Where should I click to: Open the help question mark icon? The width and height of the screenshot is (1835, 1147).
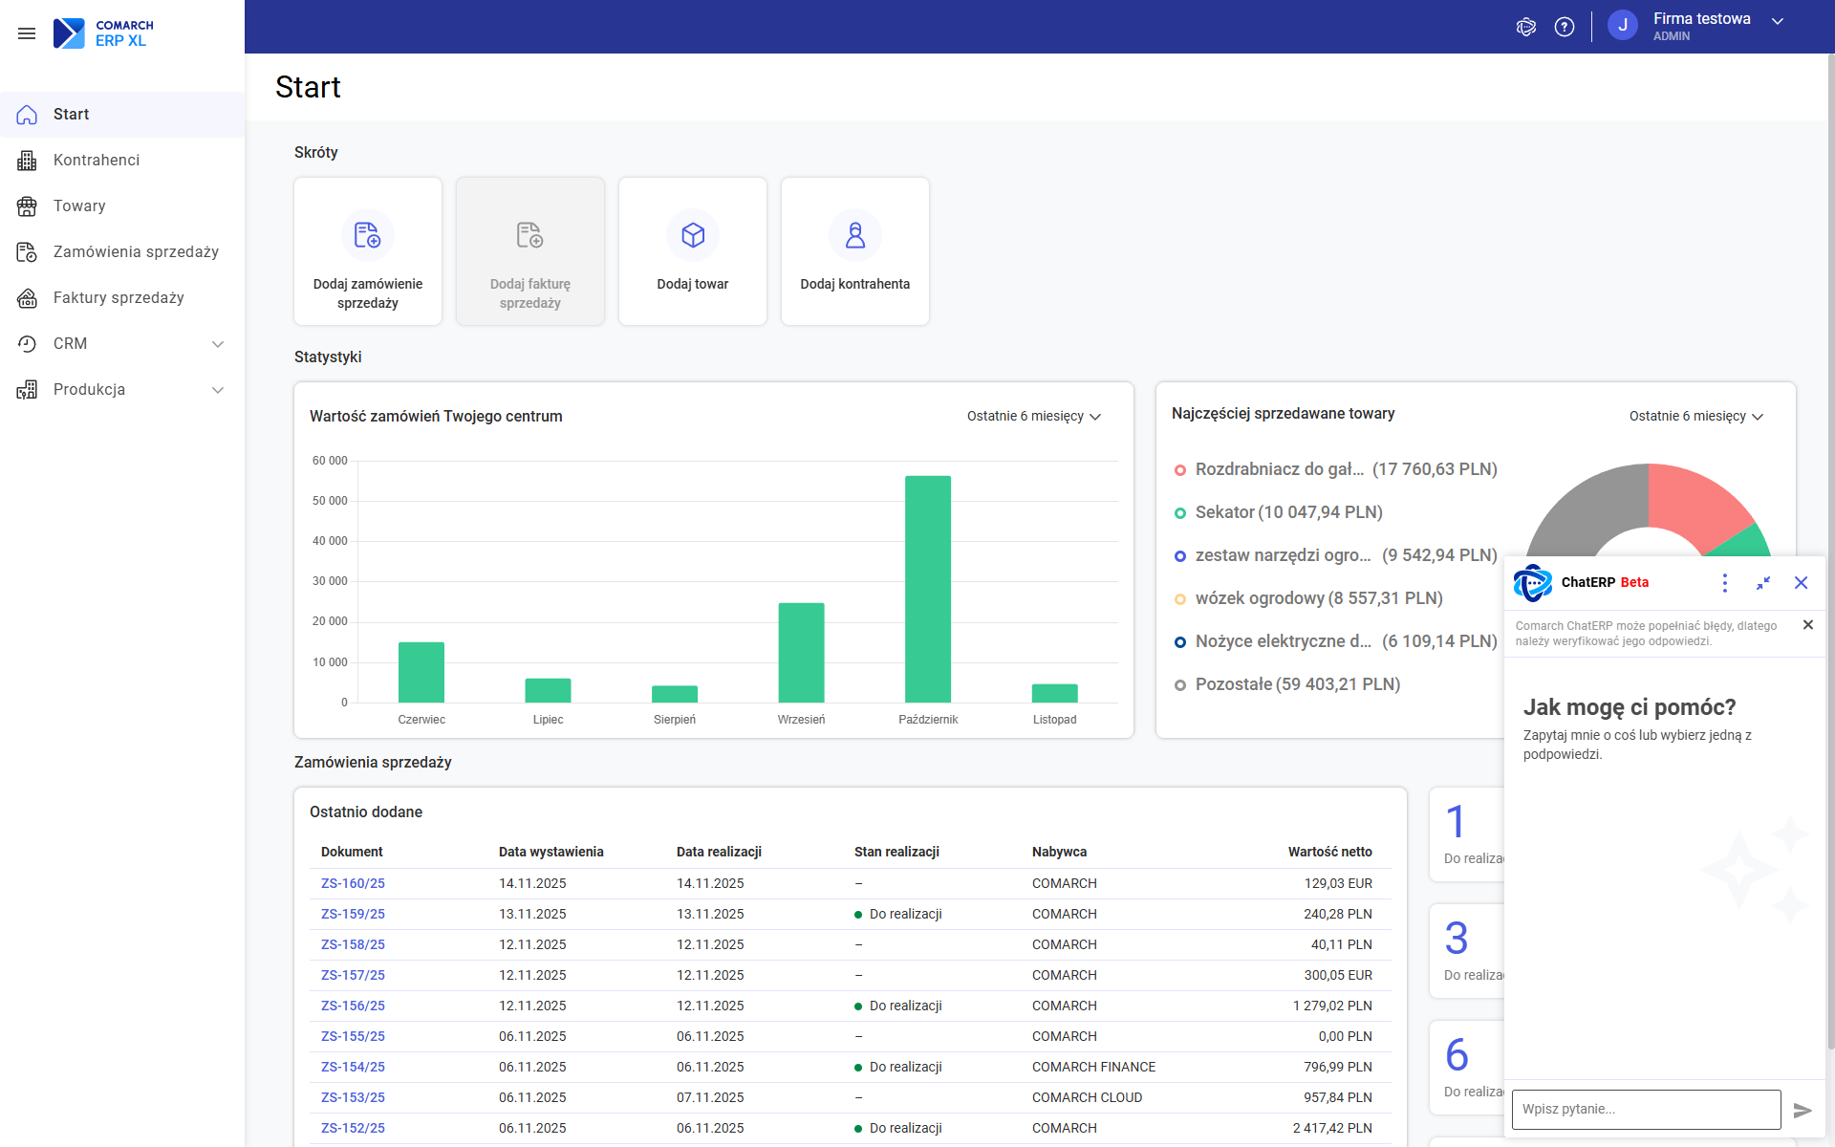[1565, 26]
